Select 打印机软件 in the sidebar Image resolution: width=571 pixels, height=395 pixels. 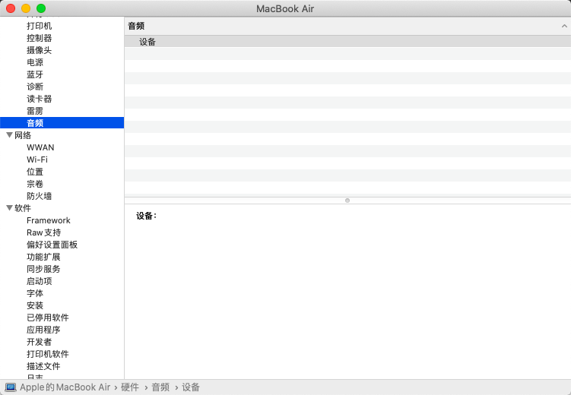click(48, 354)
